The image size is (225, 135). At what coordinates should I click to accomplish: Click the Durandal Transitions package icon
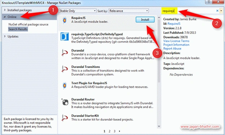(65, 69)
